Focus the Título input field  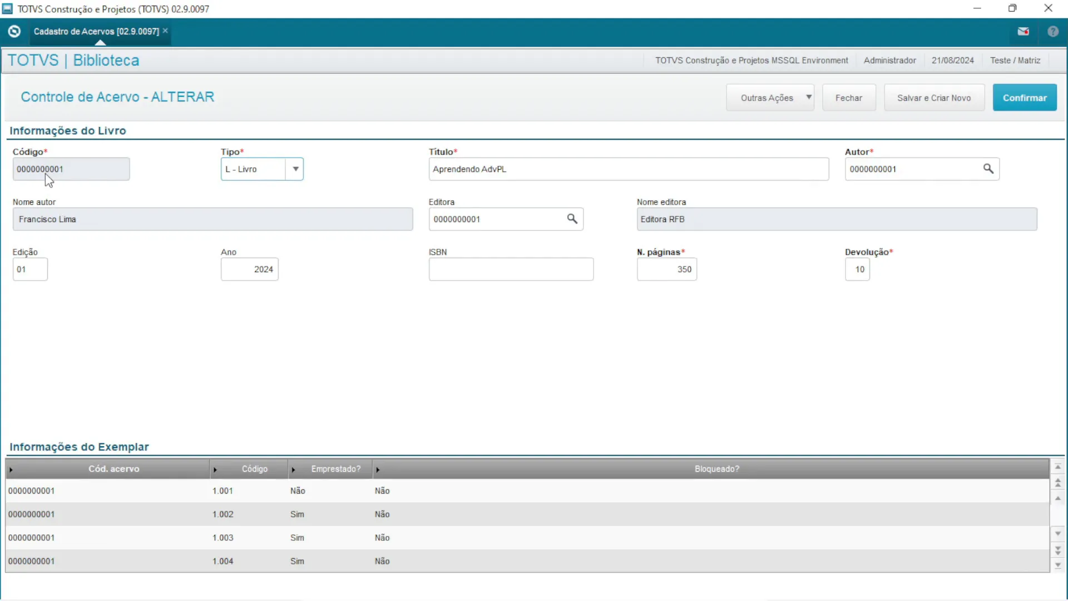(x=629, y=169)
